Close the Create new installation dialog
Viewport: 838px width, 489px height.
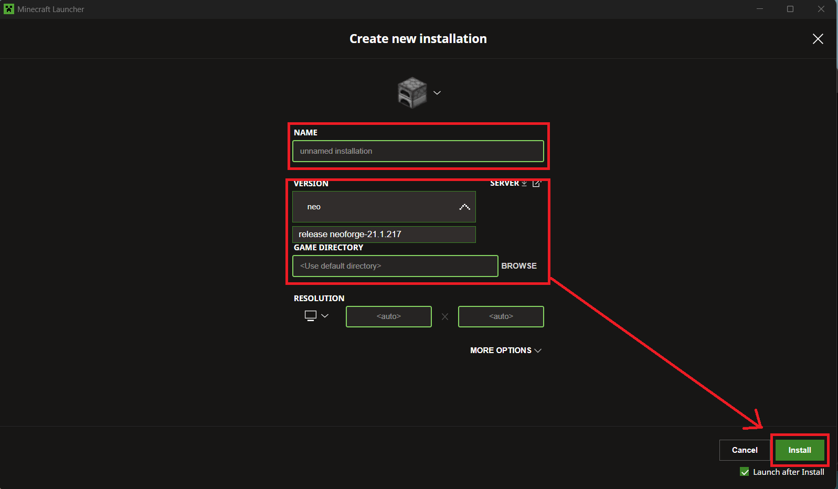click(818, 39)
